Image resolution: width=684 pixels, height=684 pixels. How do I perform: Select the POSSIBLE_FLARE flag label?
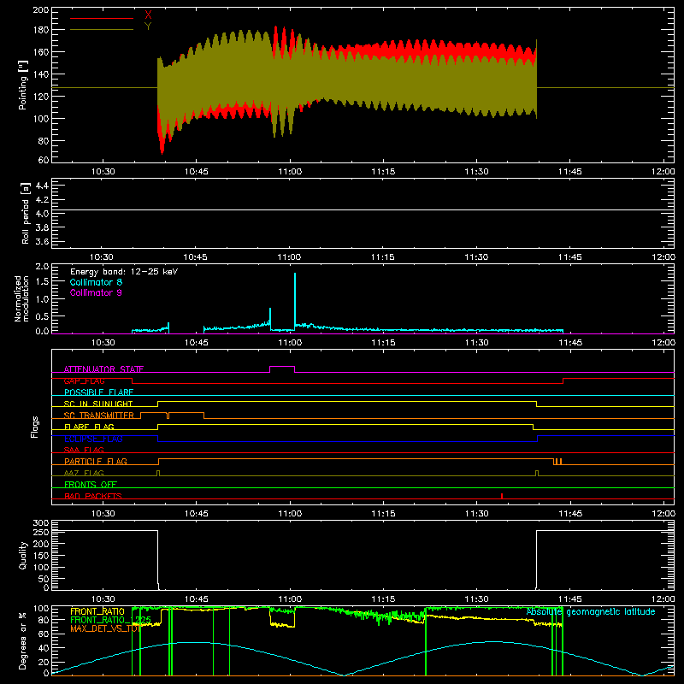98,392
